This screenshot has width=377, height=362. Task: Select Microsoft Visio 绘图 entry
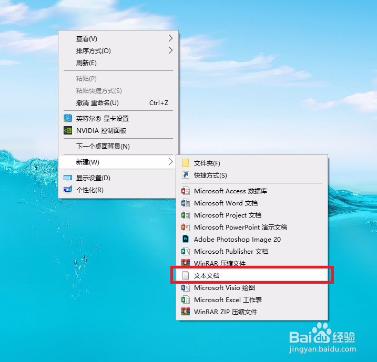(x=252, y=287)
